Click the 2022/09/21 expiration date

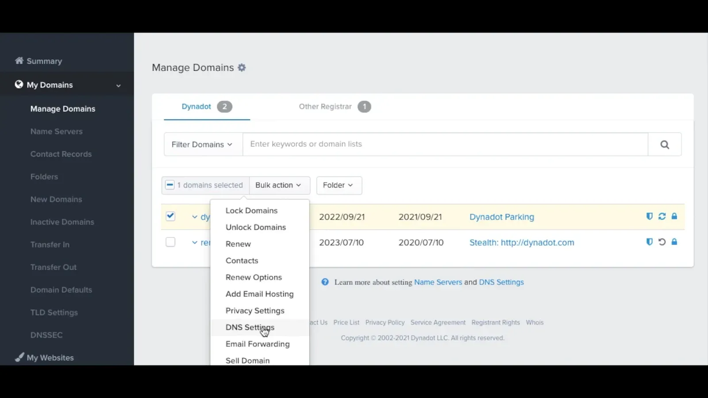[342, 217]
